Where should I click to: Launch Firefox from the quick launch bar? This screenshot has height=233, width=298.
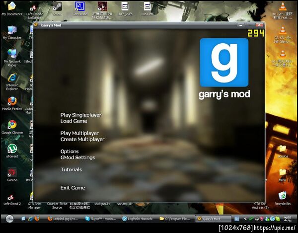pyautogui.click(x=37, y=219)
